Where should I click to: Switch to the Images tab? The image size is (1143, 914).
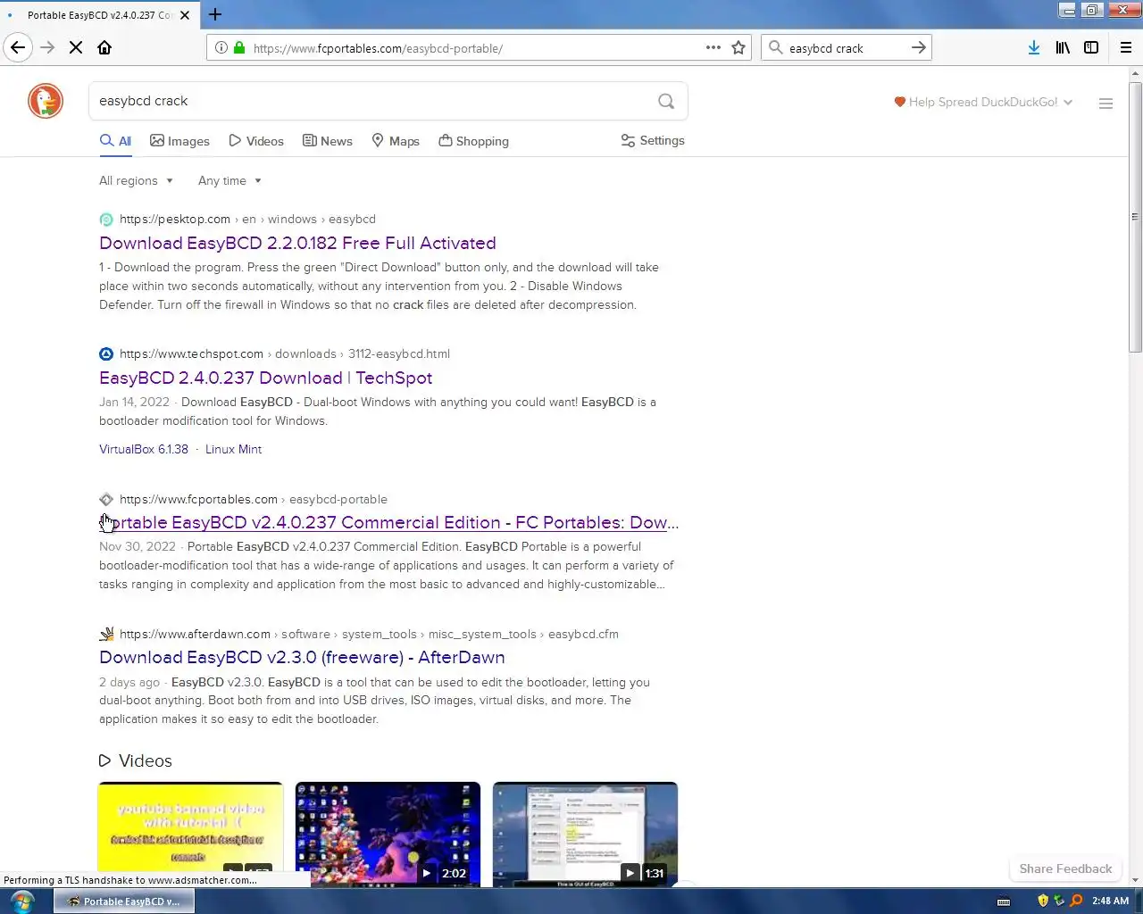tap(179, 141)
